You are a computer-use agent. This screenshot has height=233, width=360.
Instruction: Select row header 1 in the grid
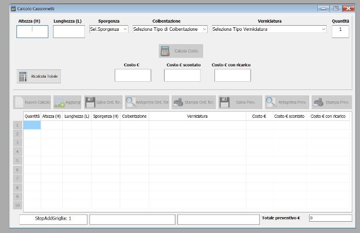(x=17, y=125)
